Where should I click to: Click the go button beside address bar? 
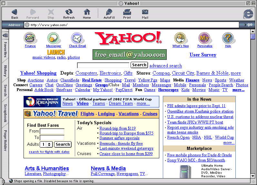249,25
